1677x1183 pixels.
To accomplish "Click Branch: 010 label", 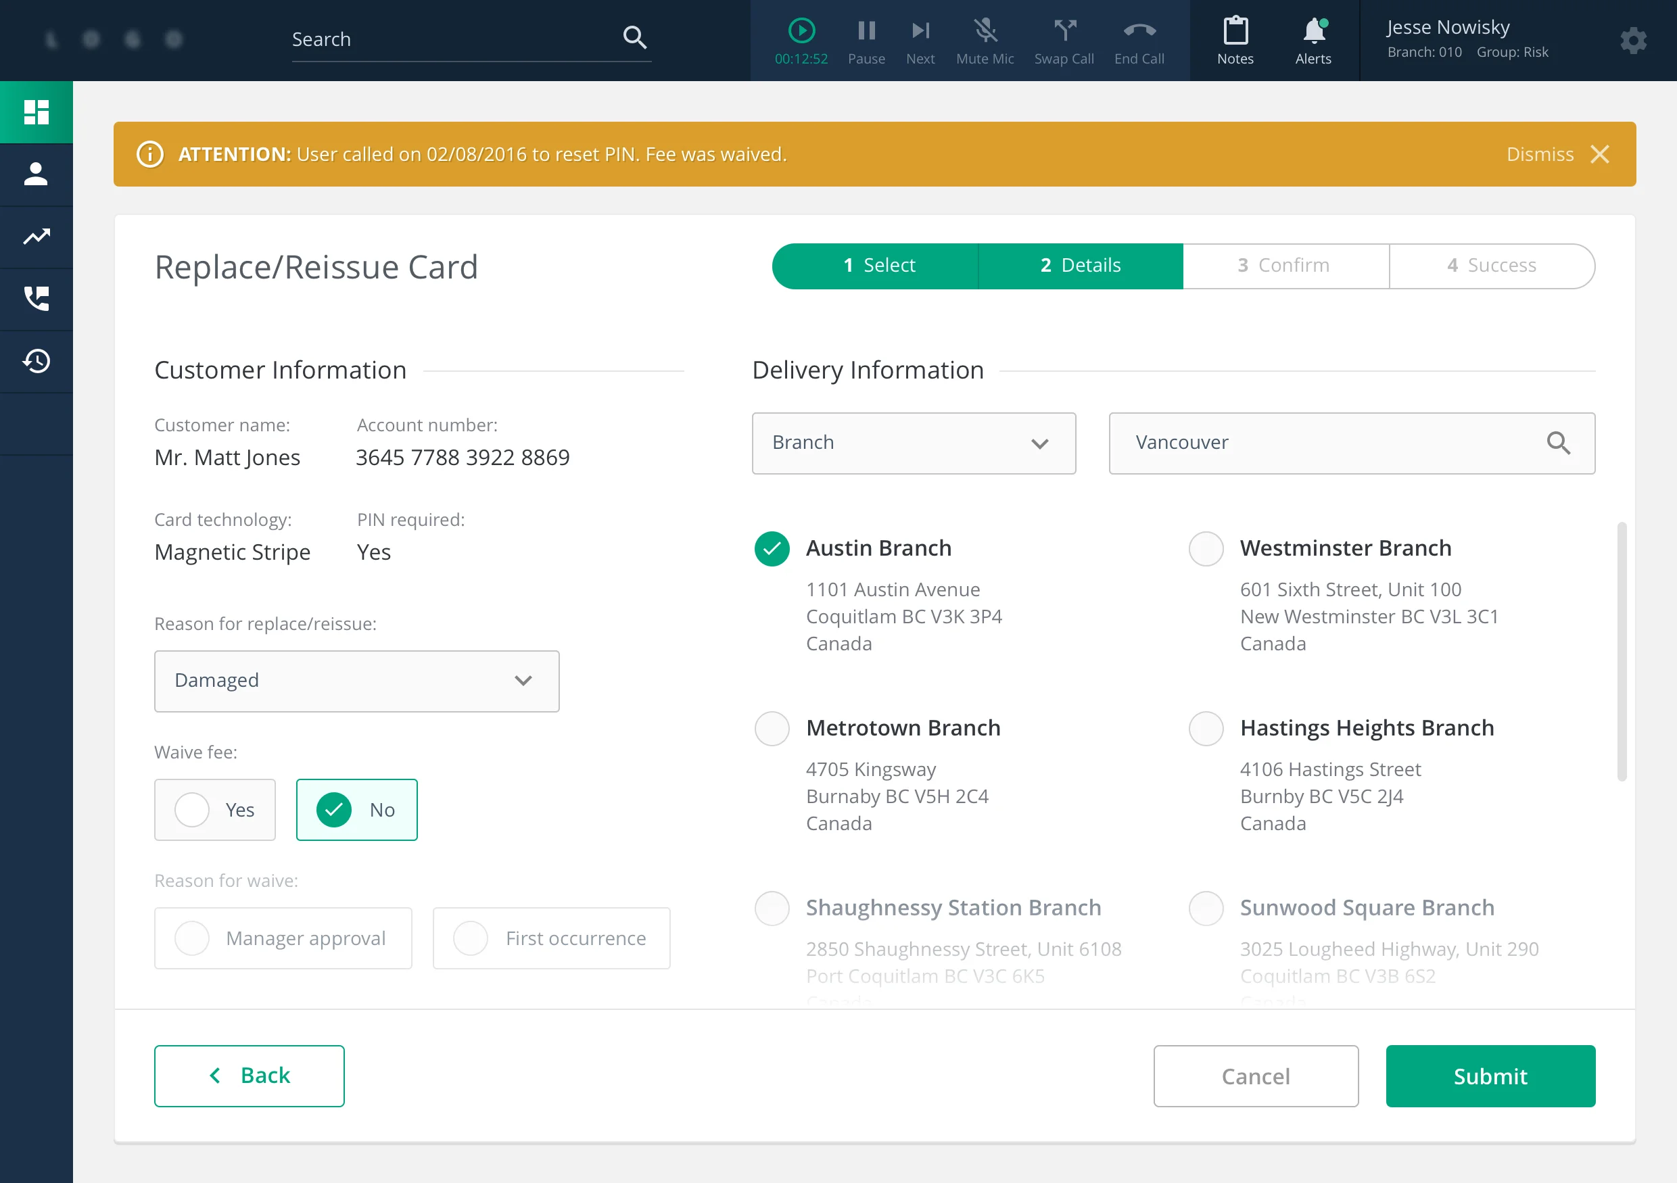I will 1424,52.
